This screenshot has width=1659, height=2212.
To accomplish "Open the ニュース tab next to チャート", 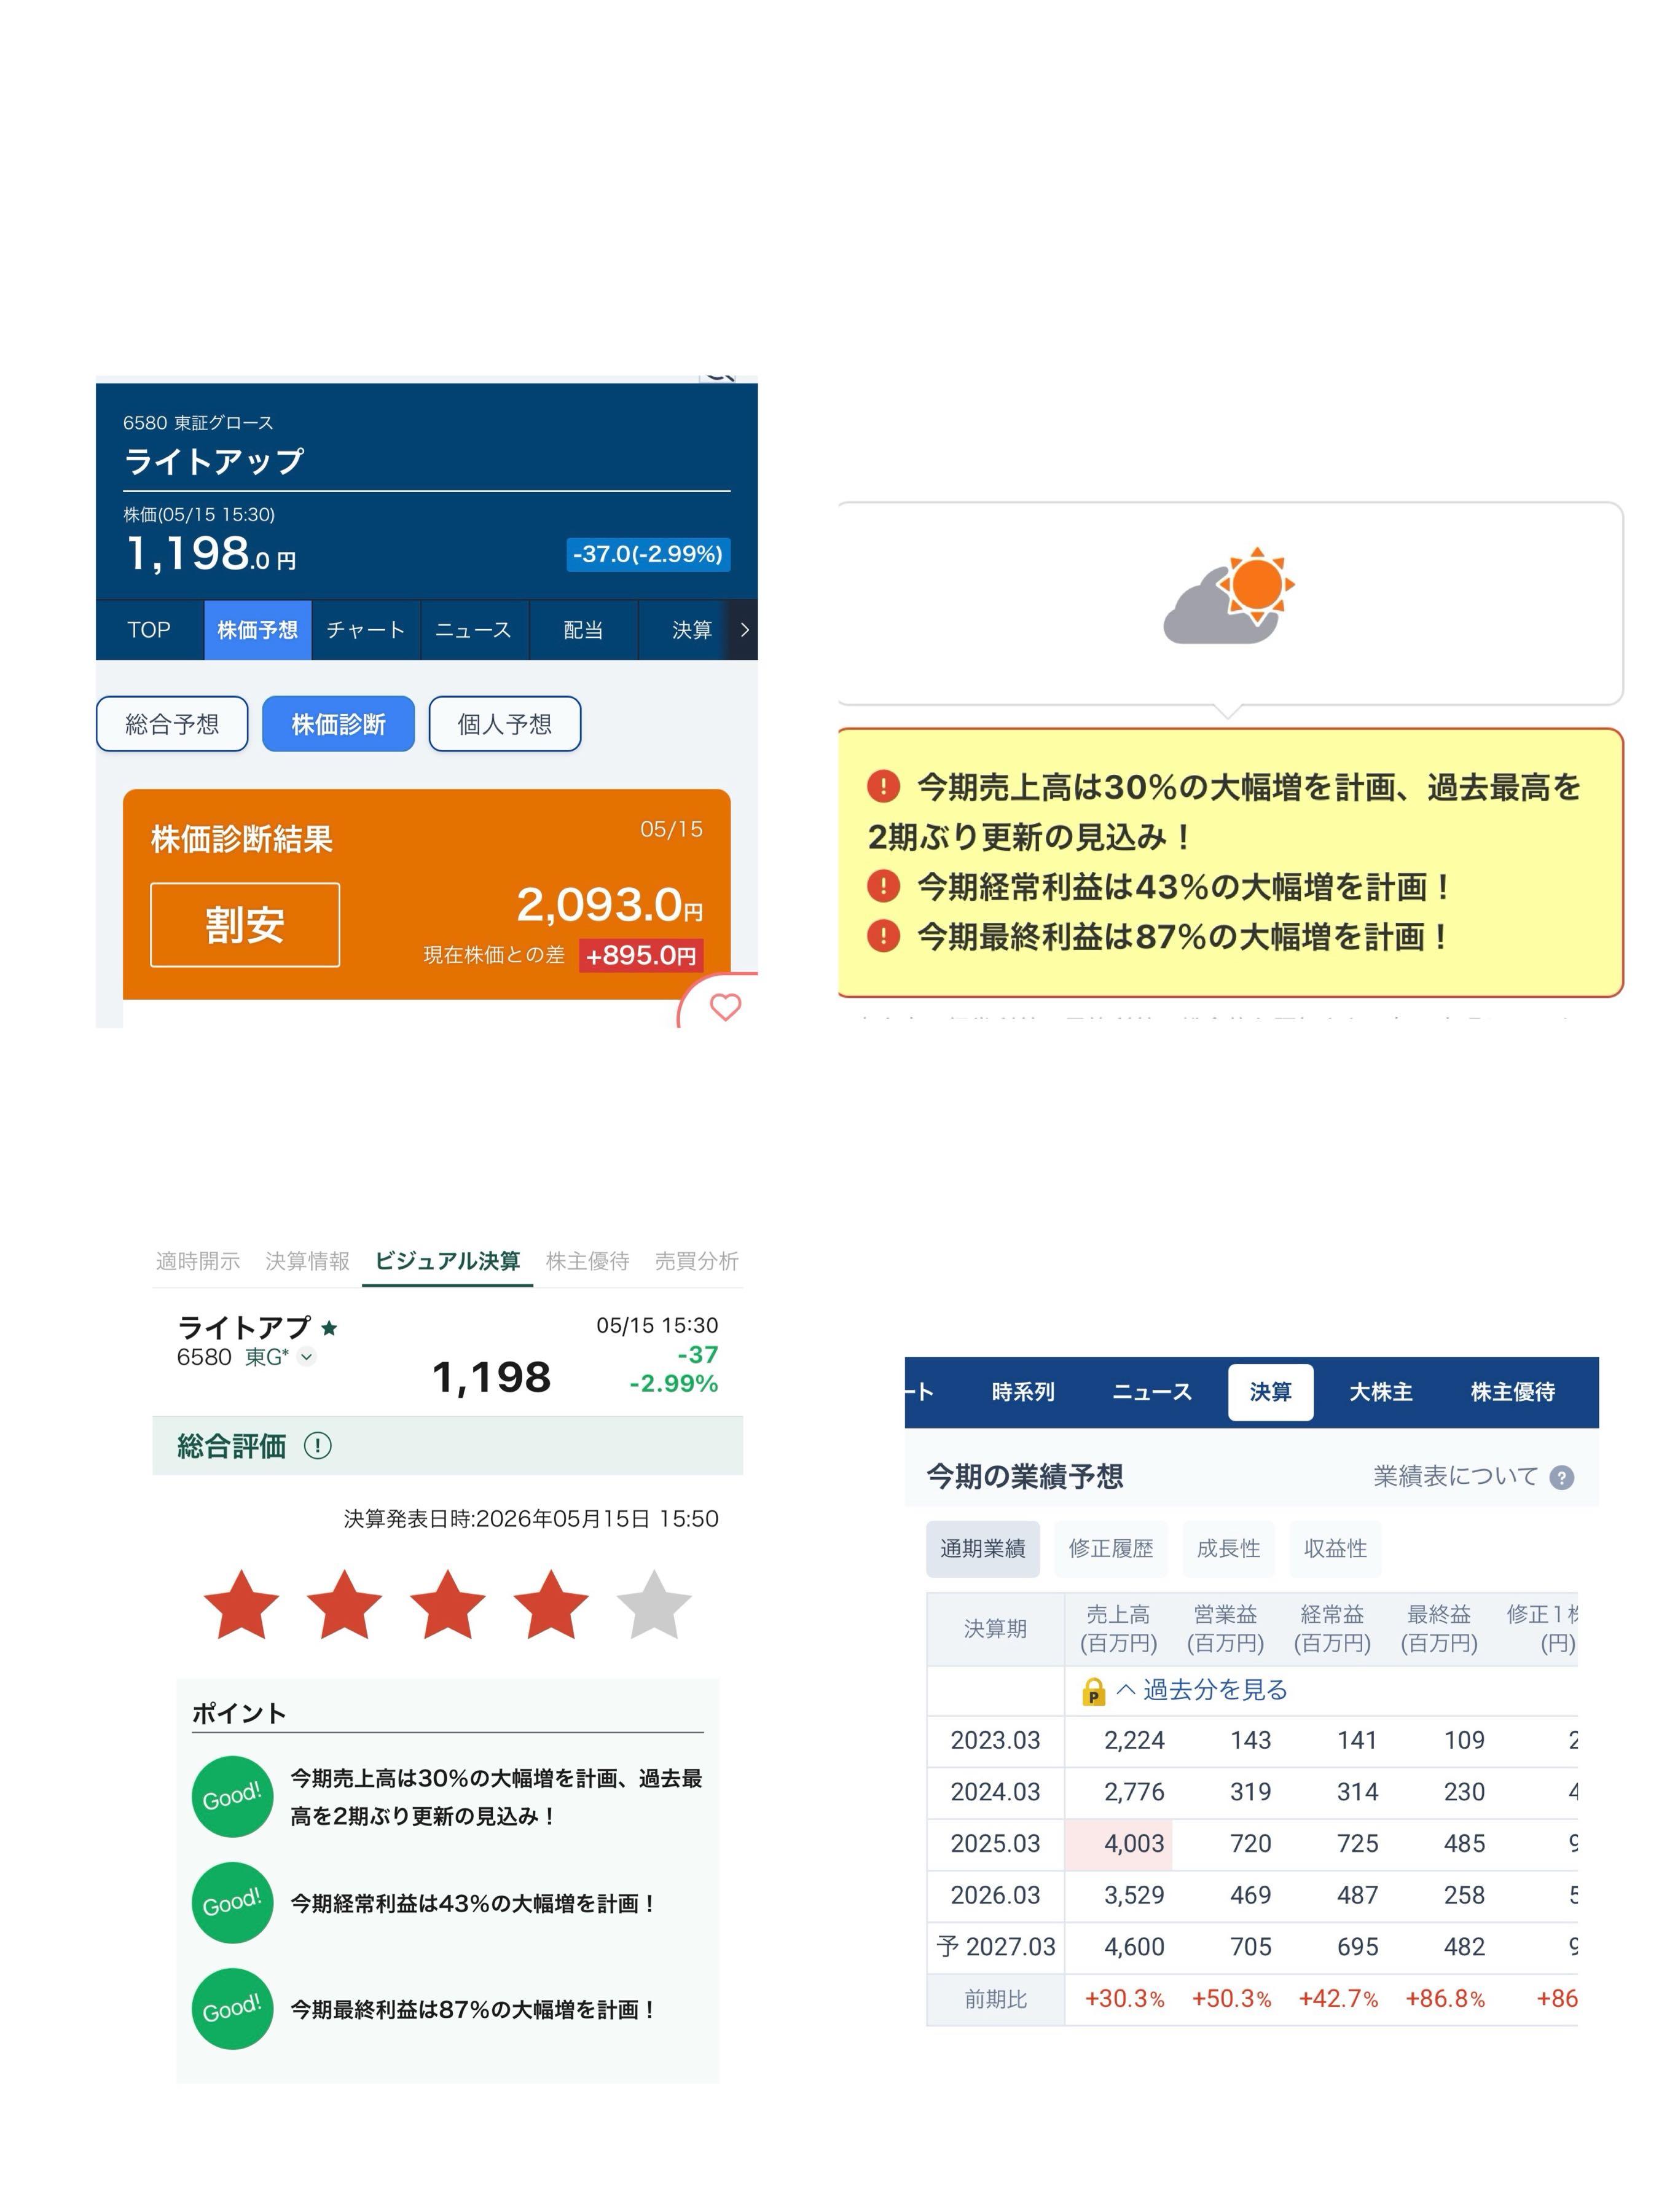I will tap(474, 630).
